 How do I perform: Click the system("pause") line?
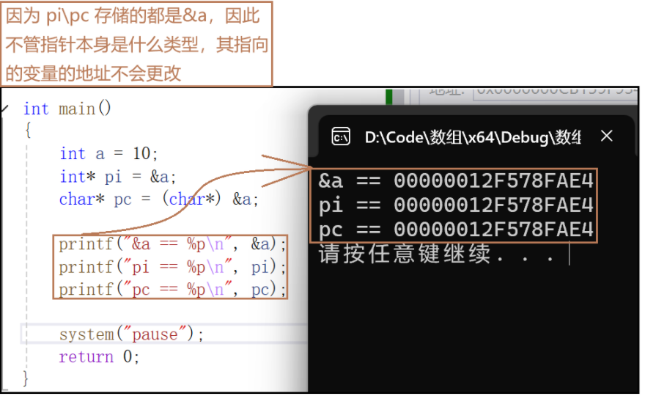click(x=131, y=334)
